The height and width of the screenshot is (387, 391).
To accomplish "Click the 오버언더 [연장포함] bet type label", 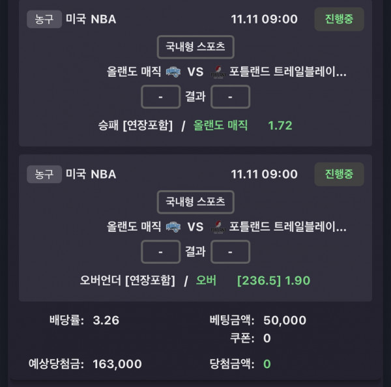I will click(128, 281).
